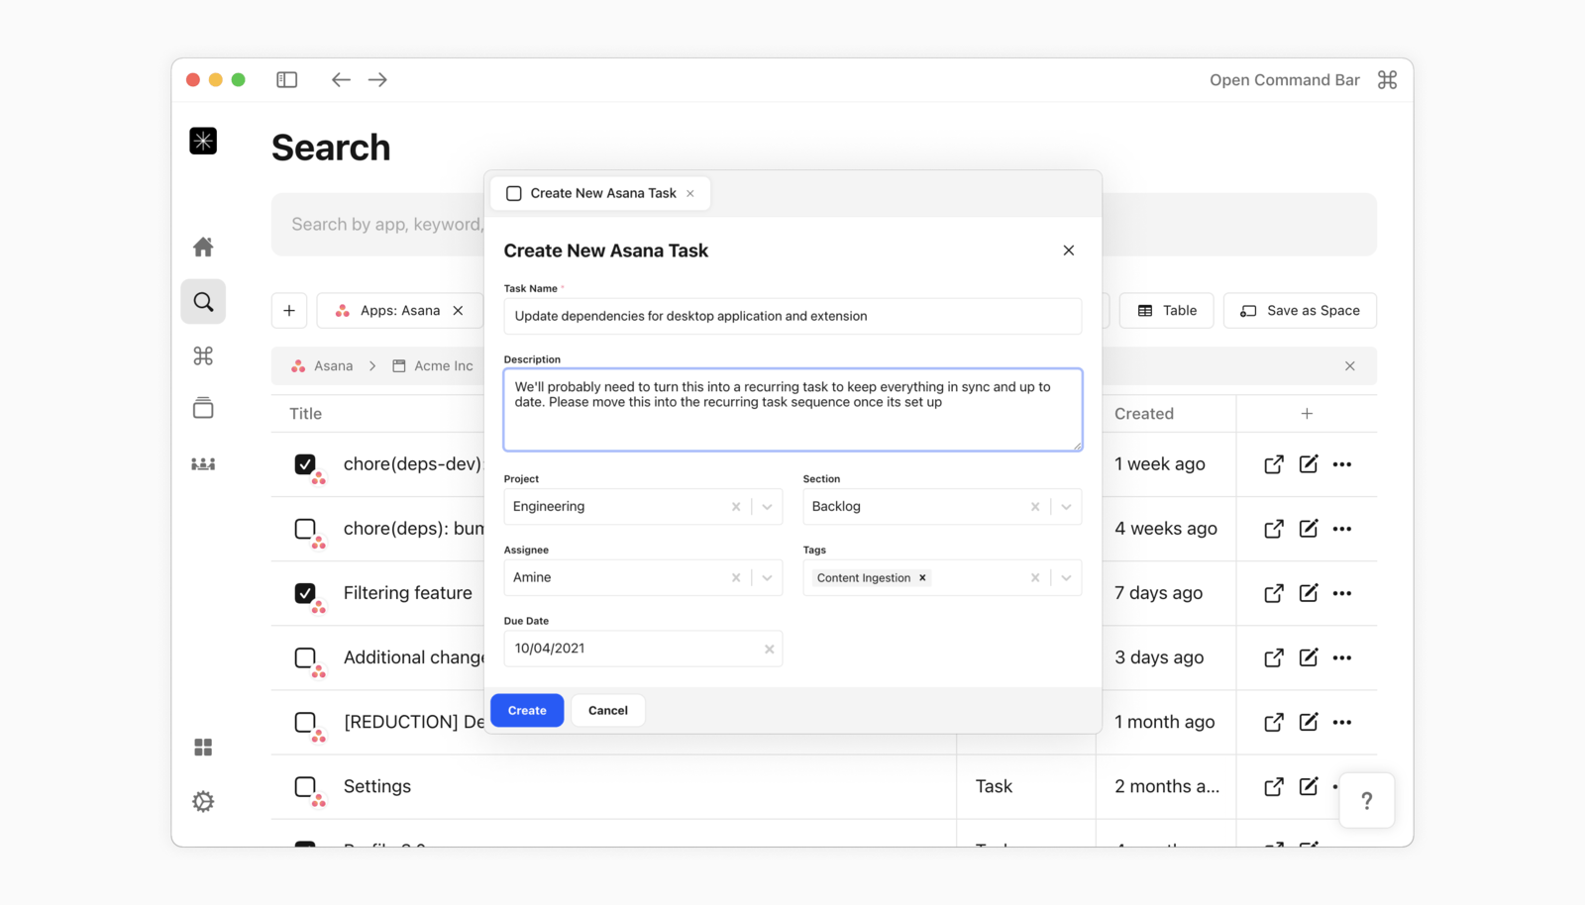1585x905 pixels.
Task: Edit the 4 weeks ago row
Action: (1309, 528)
